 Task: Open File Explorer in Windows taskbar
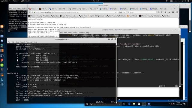(x=134, y=104)
